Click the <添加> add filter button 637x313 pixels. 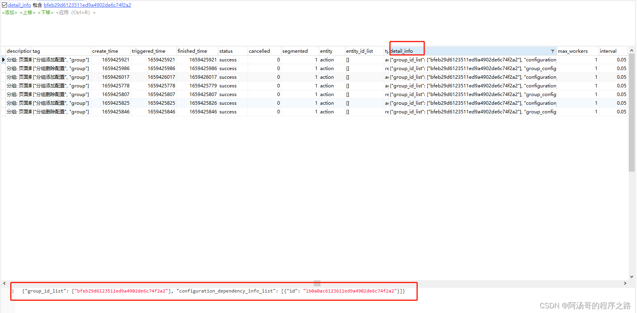(9, 13)
